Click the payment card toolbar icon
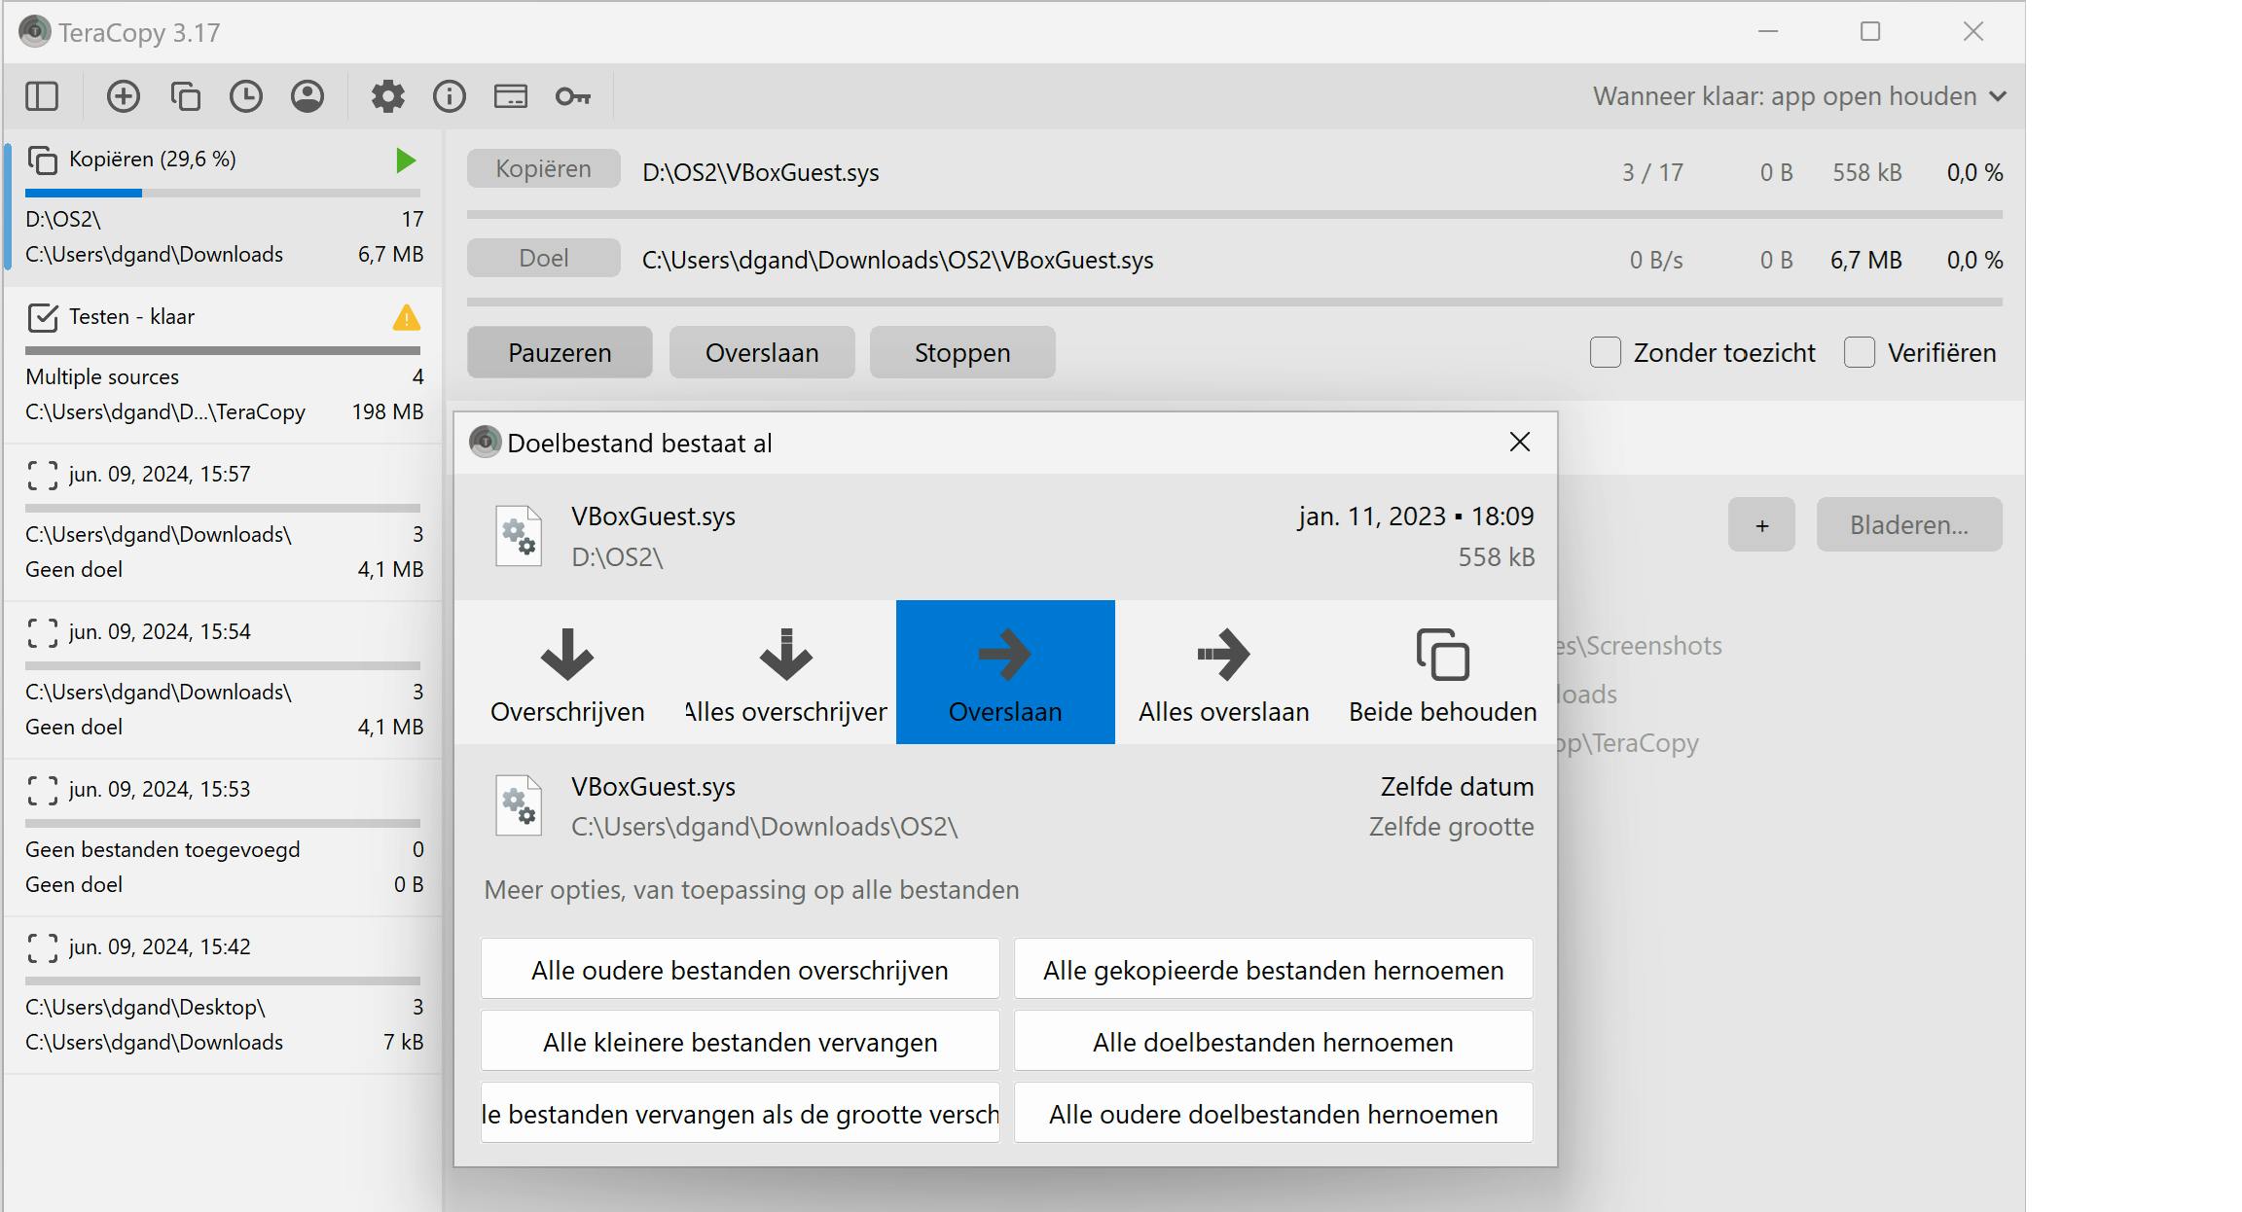 pos(511,96)
